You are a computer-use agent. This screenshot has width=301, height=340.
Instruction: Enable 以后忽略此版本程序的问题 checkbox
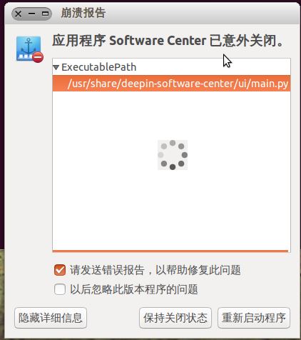pyautogui.click(x=60, y=289)
